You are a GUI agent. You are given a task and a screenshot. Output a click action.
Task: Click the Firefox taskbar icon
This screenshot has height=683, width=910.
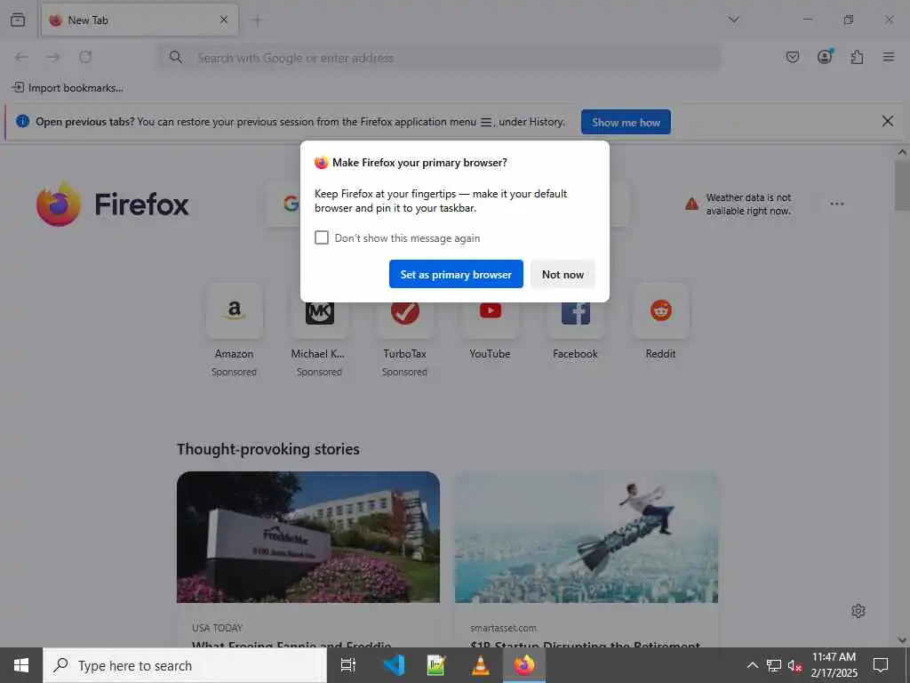tap(524, 665)
